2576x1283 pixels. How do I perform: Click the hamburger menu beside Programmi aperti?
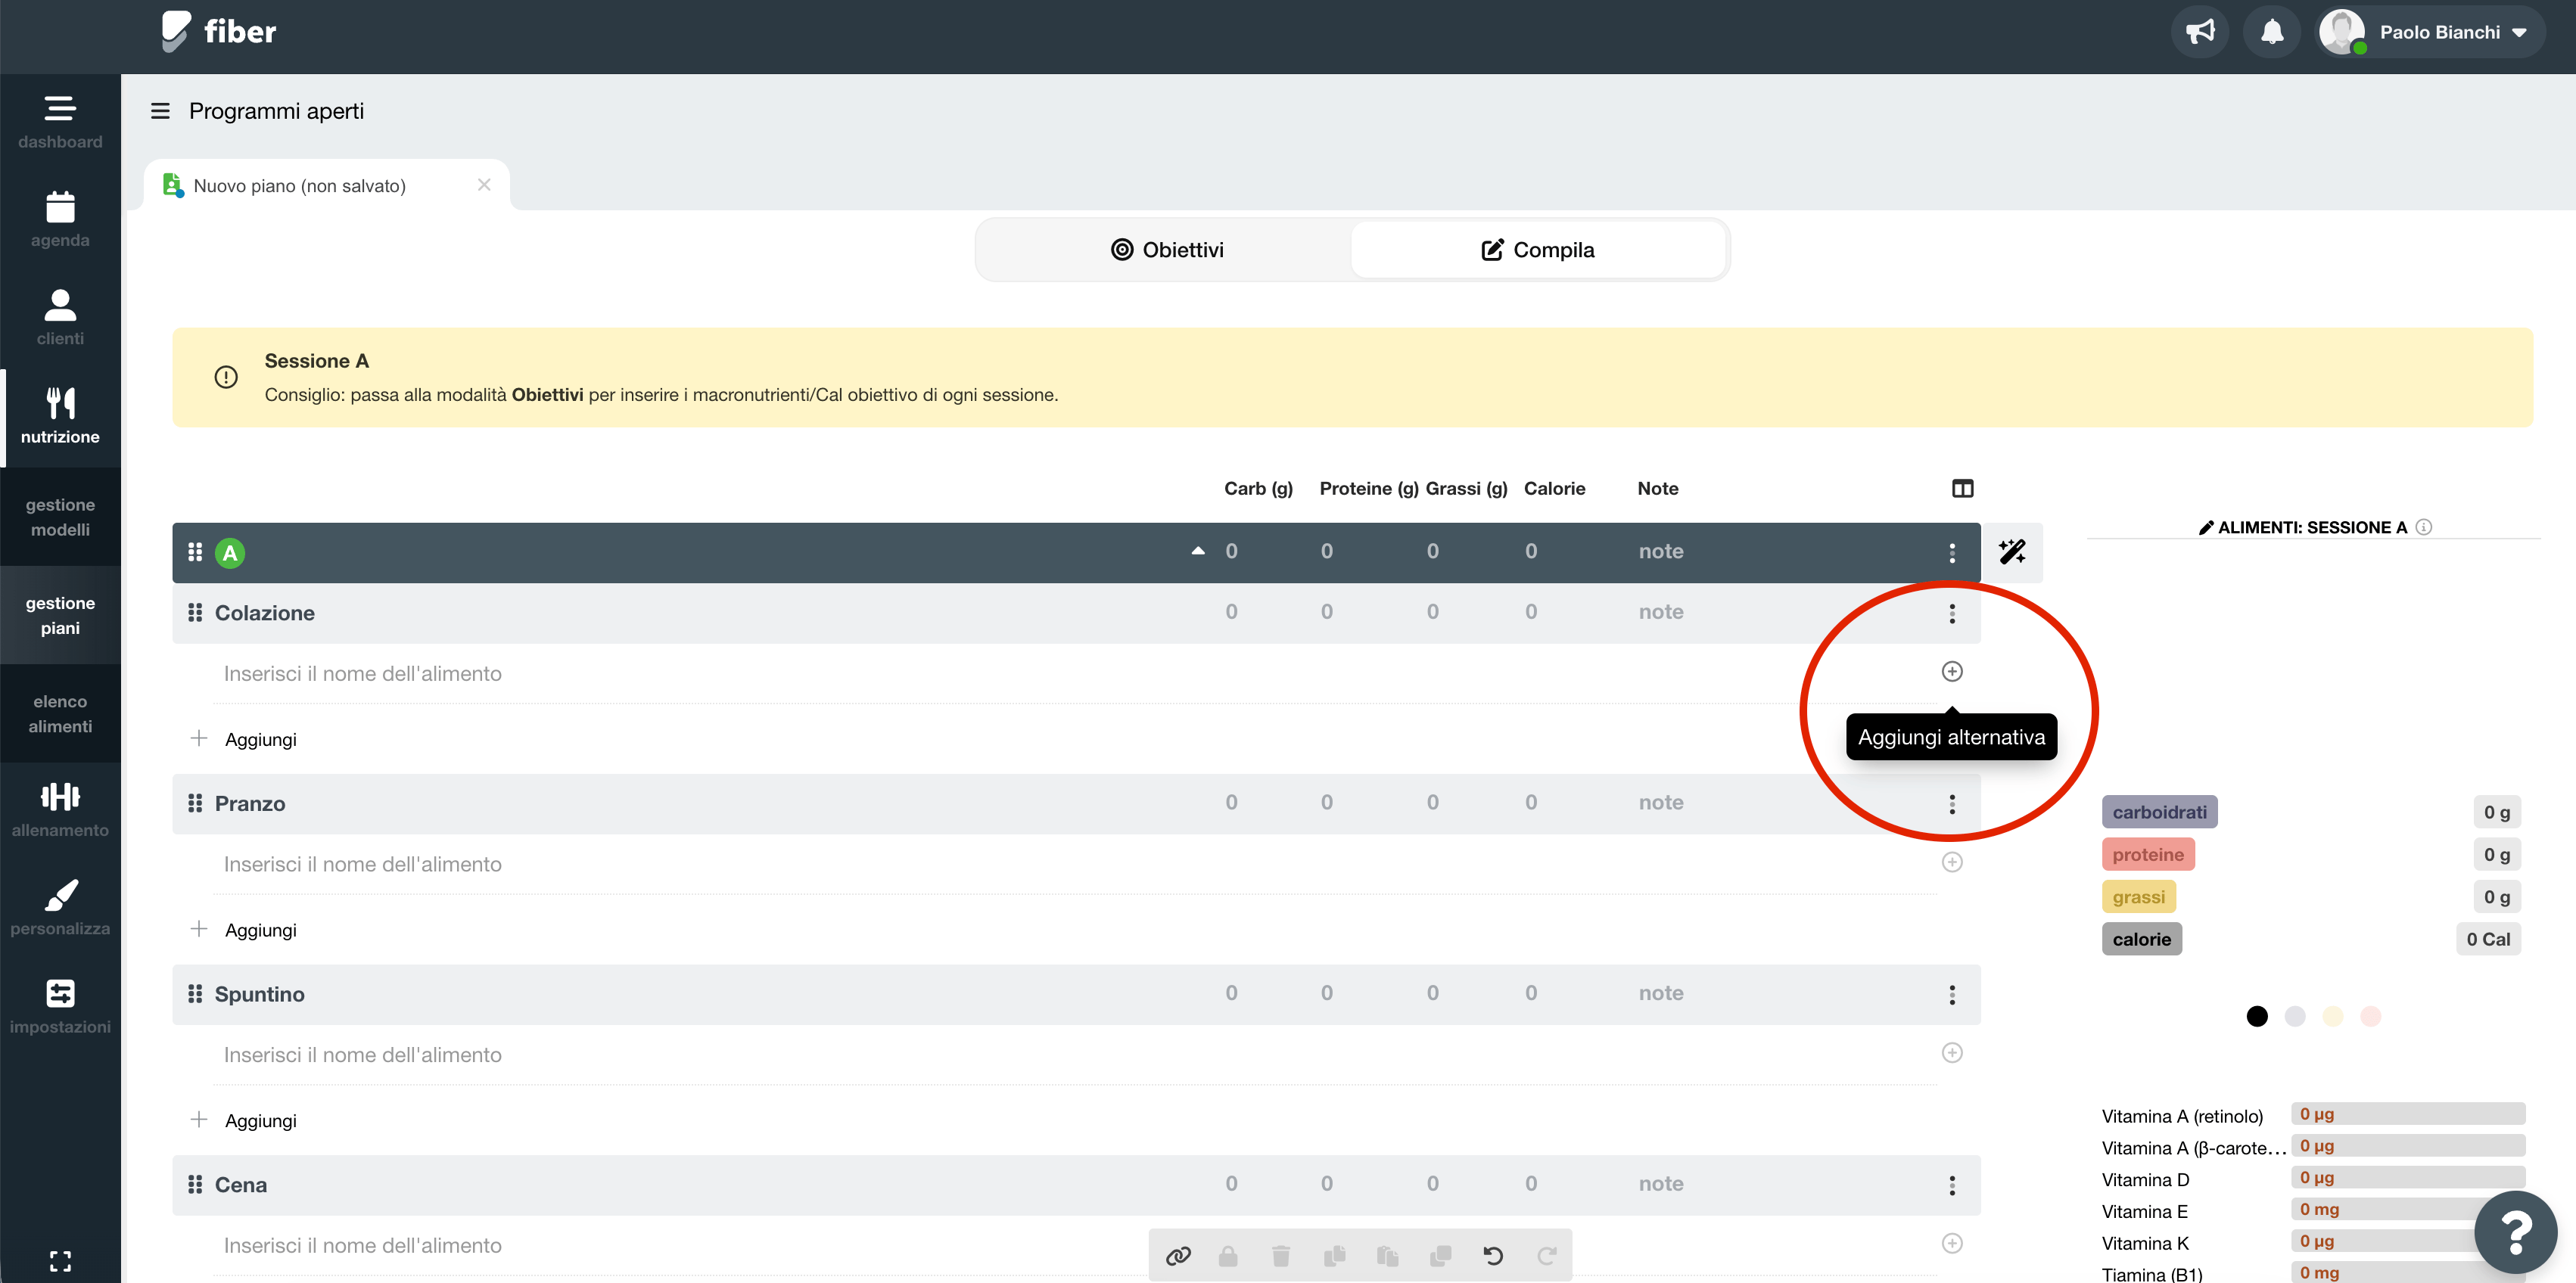(x=160, y=111)
